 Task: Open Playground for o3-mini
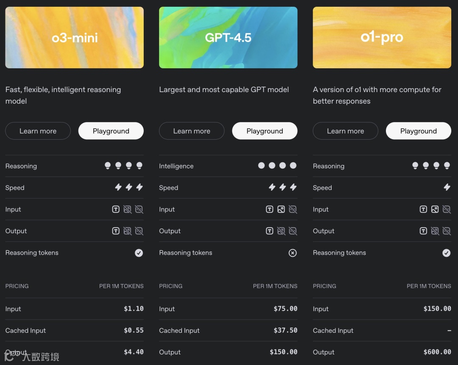pos(111,131)
